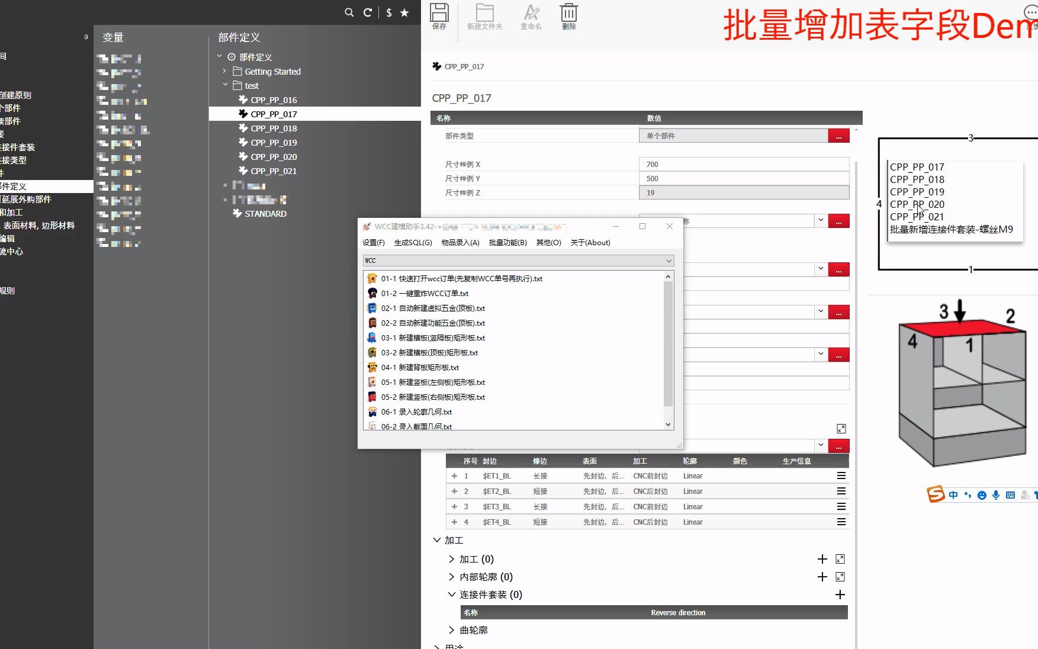Viewport: 1038px width, 649px height.
Task: Click the refresh icon in top bar
Action: (368, 12)
